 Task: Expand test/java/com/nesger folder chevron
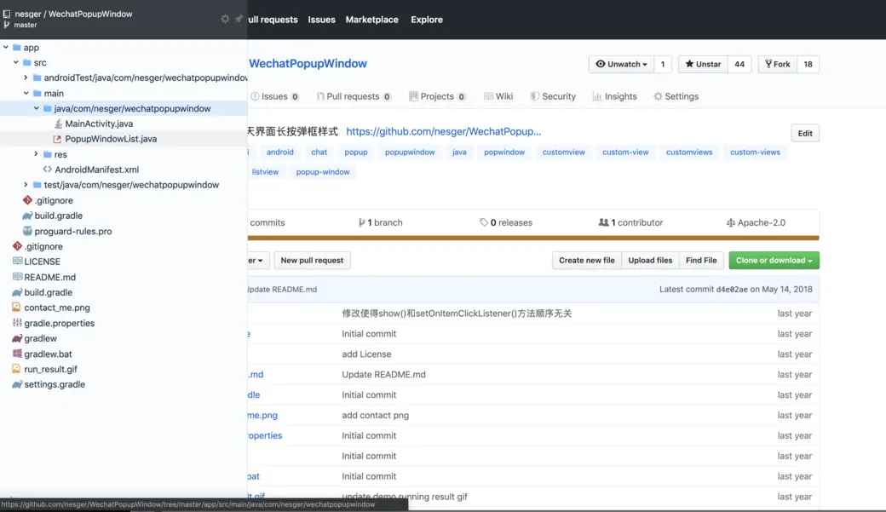[x=26, y=185]
